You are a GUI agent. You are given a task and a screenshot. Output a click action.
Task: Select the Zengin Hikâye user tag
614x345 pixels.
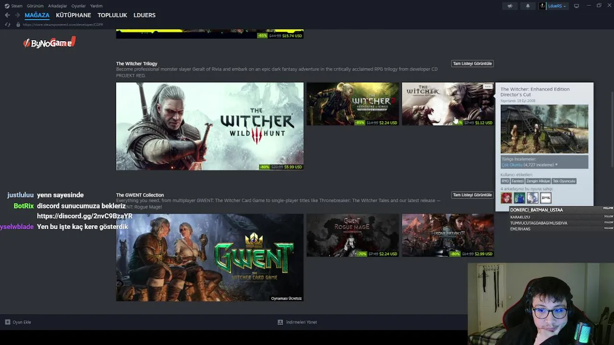(538, 181)
